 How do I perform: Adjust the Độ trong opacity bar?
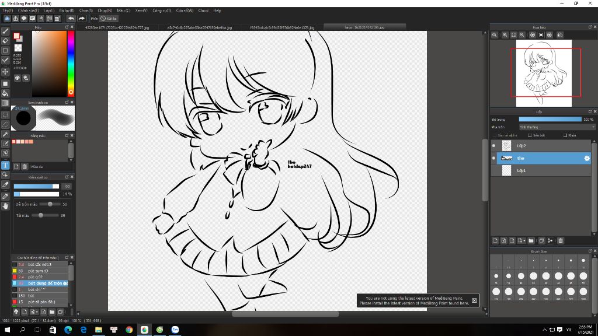point(550,119)
